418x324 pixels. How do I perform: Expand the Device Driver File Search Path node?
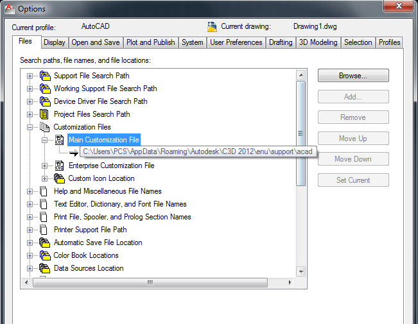click(30, 101)
